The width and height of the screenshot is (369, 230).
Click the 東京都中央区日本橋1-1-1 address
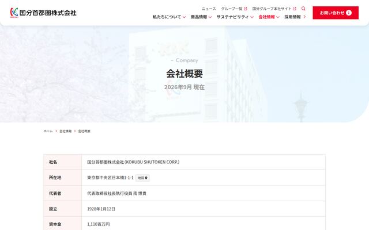[110, 178]
